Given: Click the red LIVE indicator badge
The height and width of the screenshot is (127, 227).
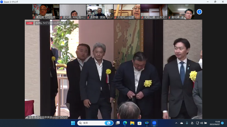Looking at the screenshot, I should click(29, 23).
